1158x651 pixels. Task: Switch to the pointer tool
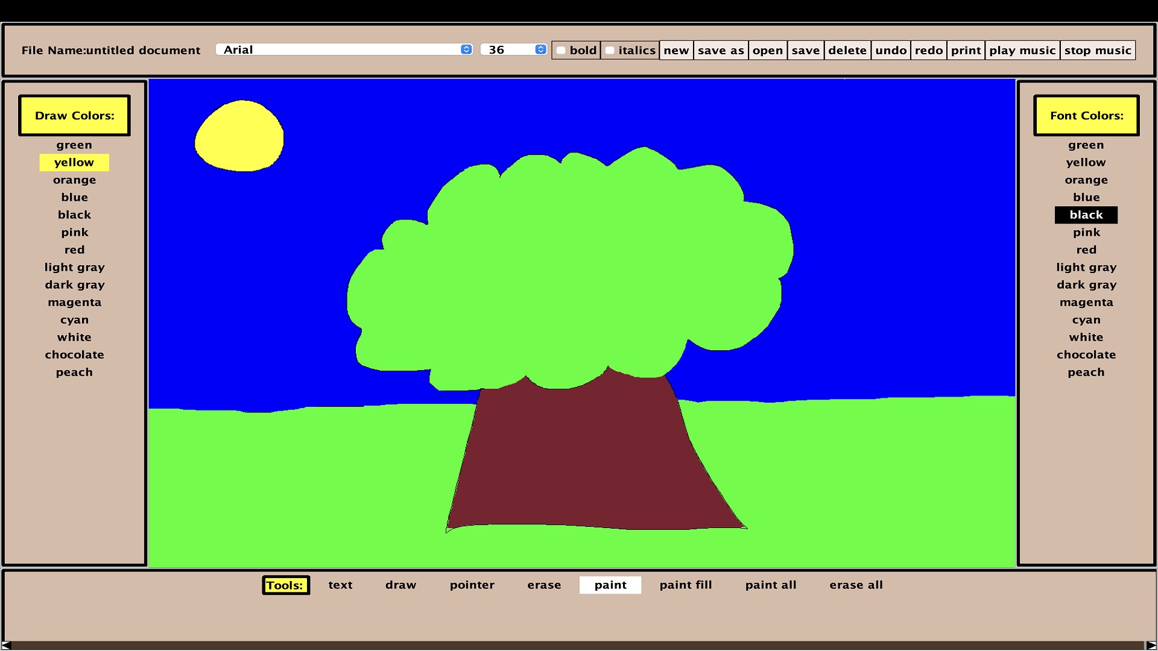coord(472,585)
